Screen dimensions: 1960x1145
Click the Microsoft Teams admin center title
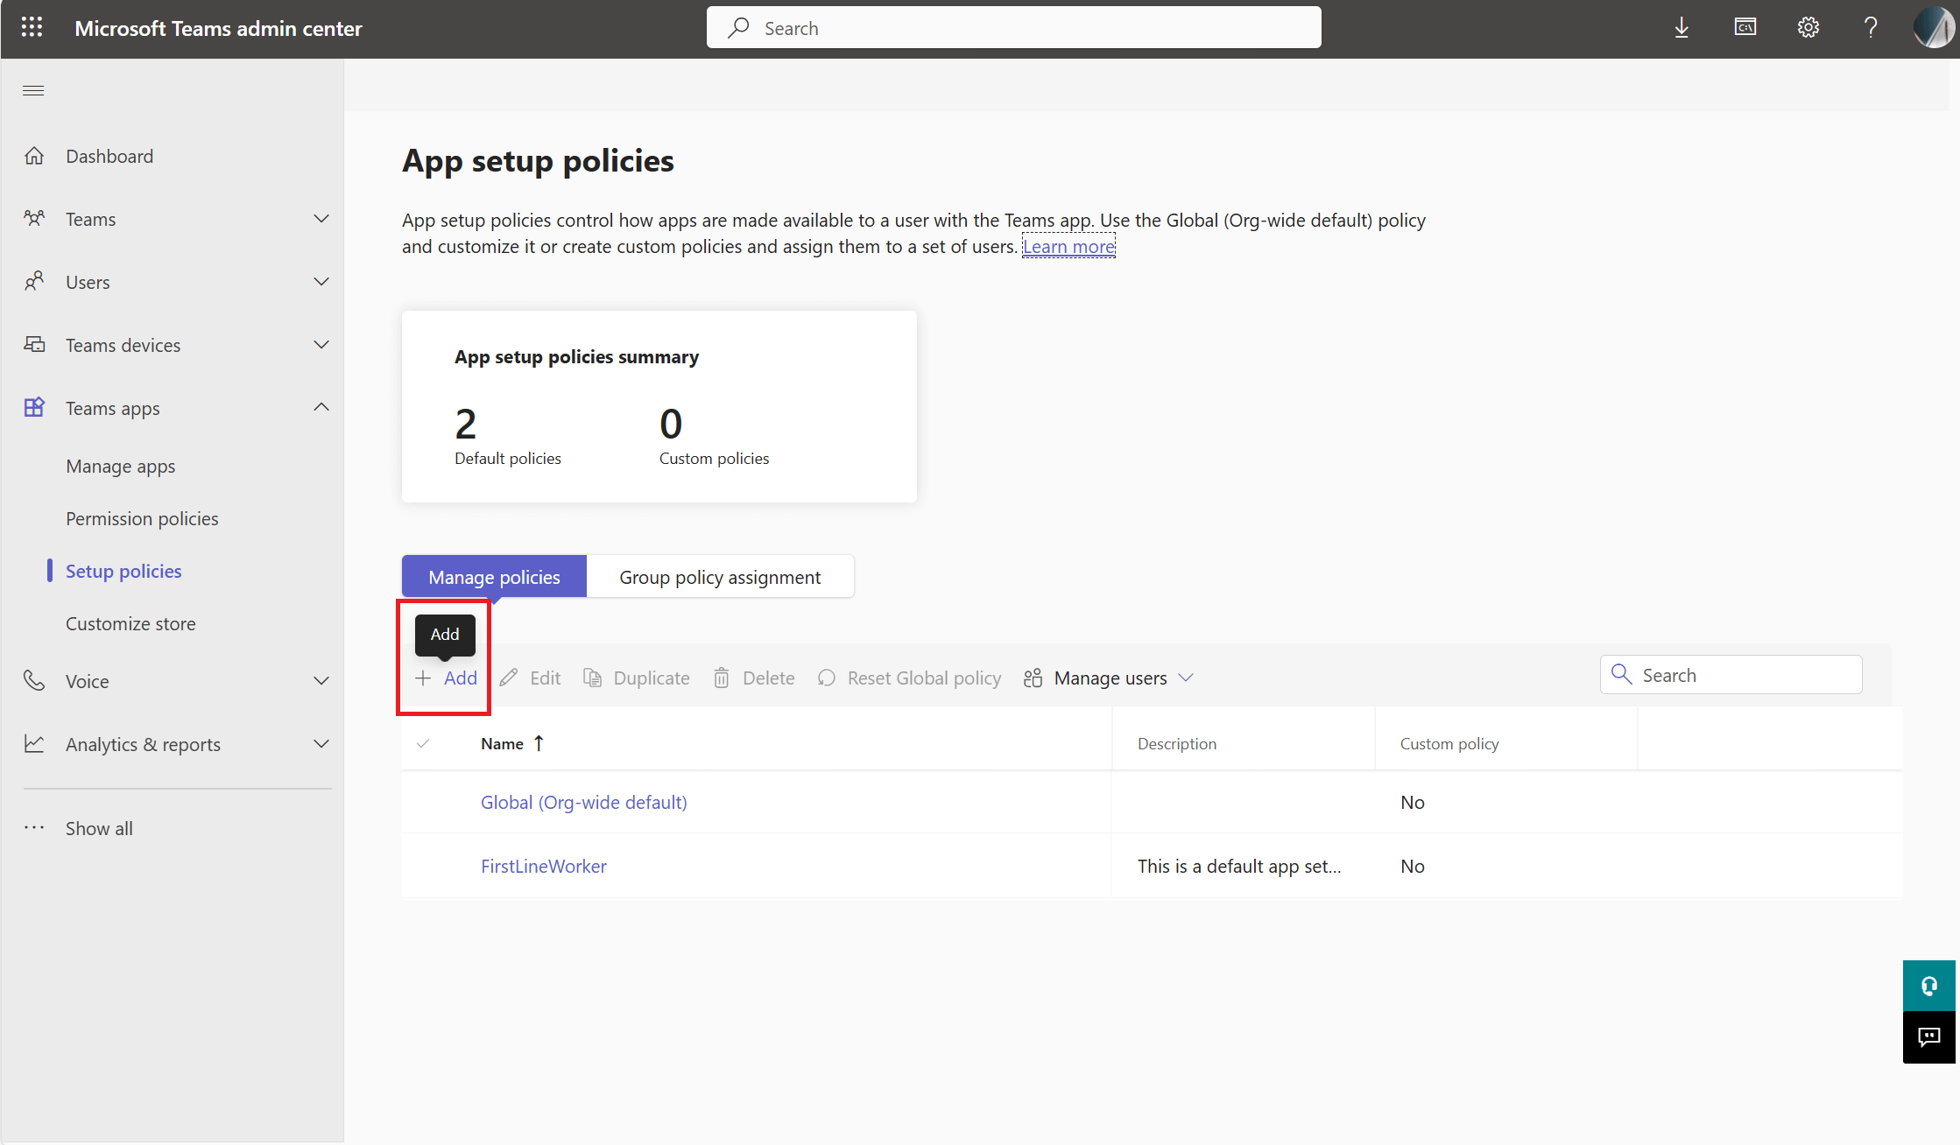click(x=218, y=29)
